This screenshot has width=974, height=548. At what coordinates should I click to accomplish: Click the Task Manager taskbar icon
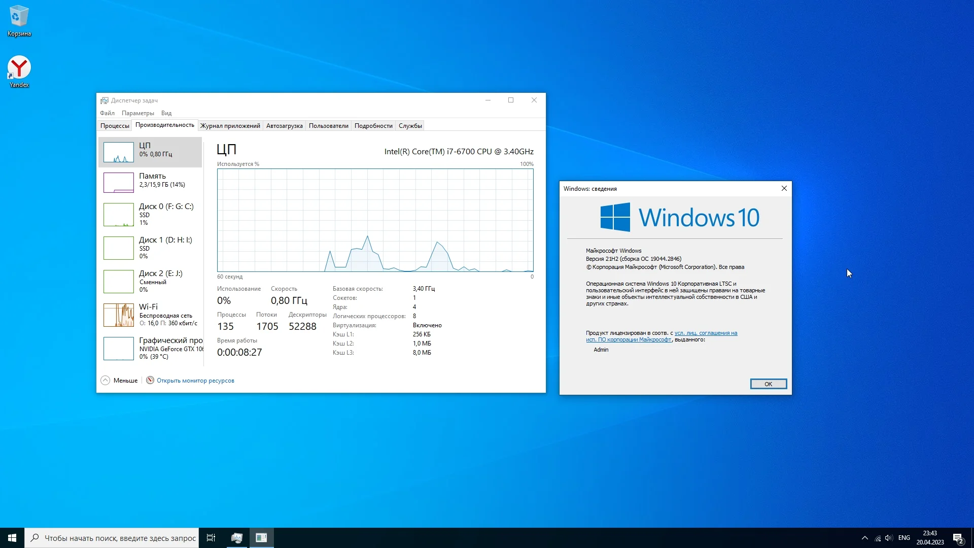click(x=236, y=538)
